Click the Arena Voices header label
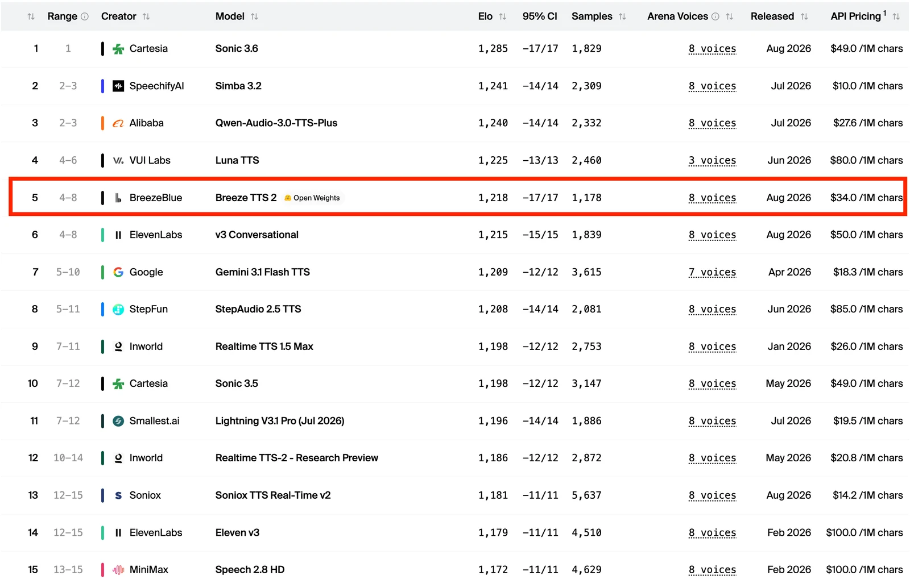 (677, 16)
